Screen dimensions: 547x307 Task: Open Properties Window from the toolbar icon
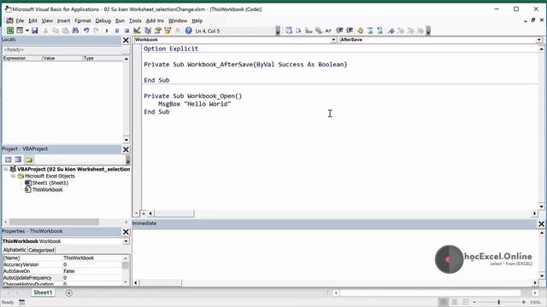[157, 31]
